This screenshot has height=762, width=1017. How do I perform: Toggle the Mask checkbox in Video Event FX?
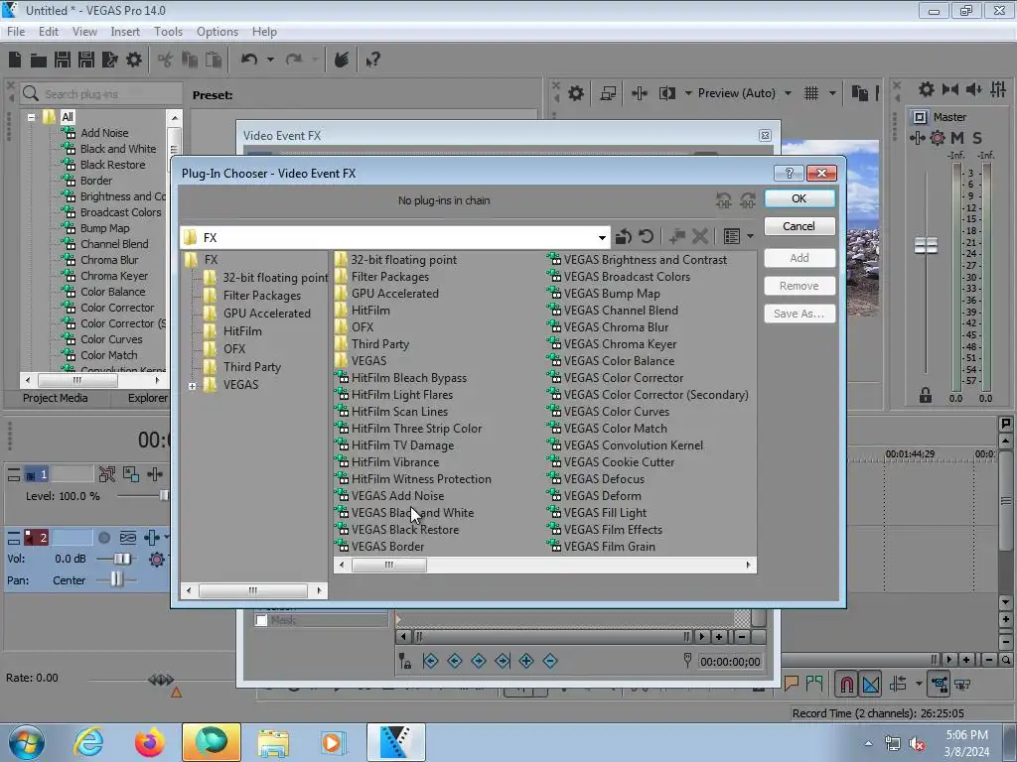[x=261, y=621]
